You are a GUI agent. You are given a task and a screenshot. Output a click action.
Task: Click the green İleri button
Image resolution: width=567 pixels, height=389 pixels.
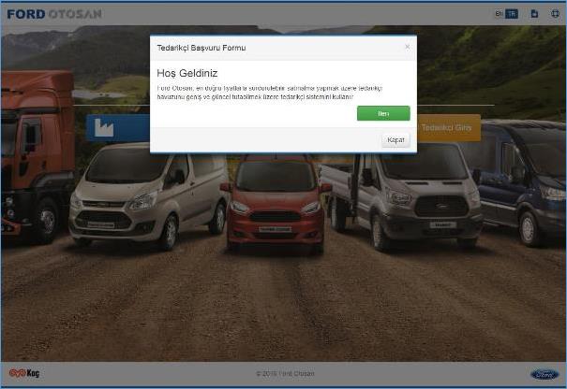tap(383, 113)
